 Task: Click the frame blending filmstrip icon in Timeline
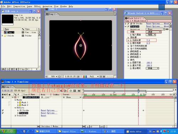pyautogui.click(x=75, y=91)
